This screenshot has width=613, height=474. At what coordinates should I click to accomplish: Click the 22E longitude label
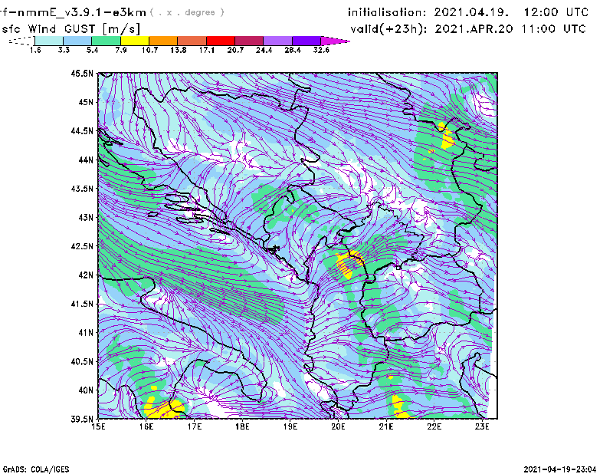[434, 426]
